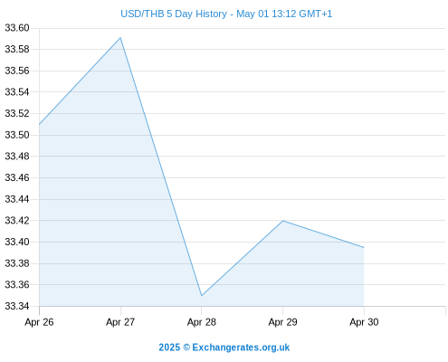Click the 33.40 y-axis label
Image resolution: width=448 pixels, height=362 pixels.
(17, 242)
